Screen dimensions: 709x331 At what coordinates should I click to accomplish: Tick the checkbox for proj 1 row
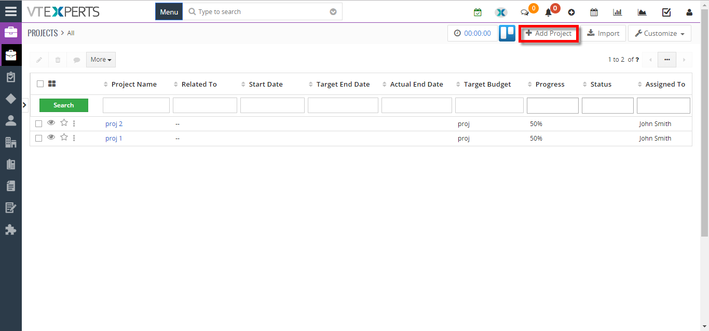coord(38,139)
